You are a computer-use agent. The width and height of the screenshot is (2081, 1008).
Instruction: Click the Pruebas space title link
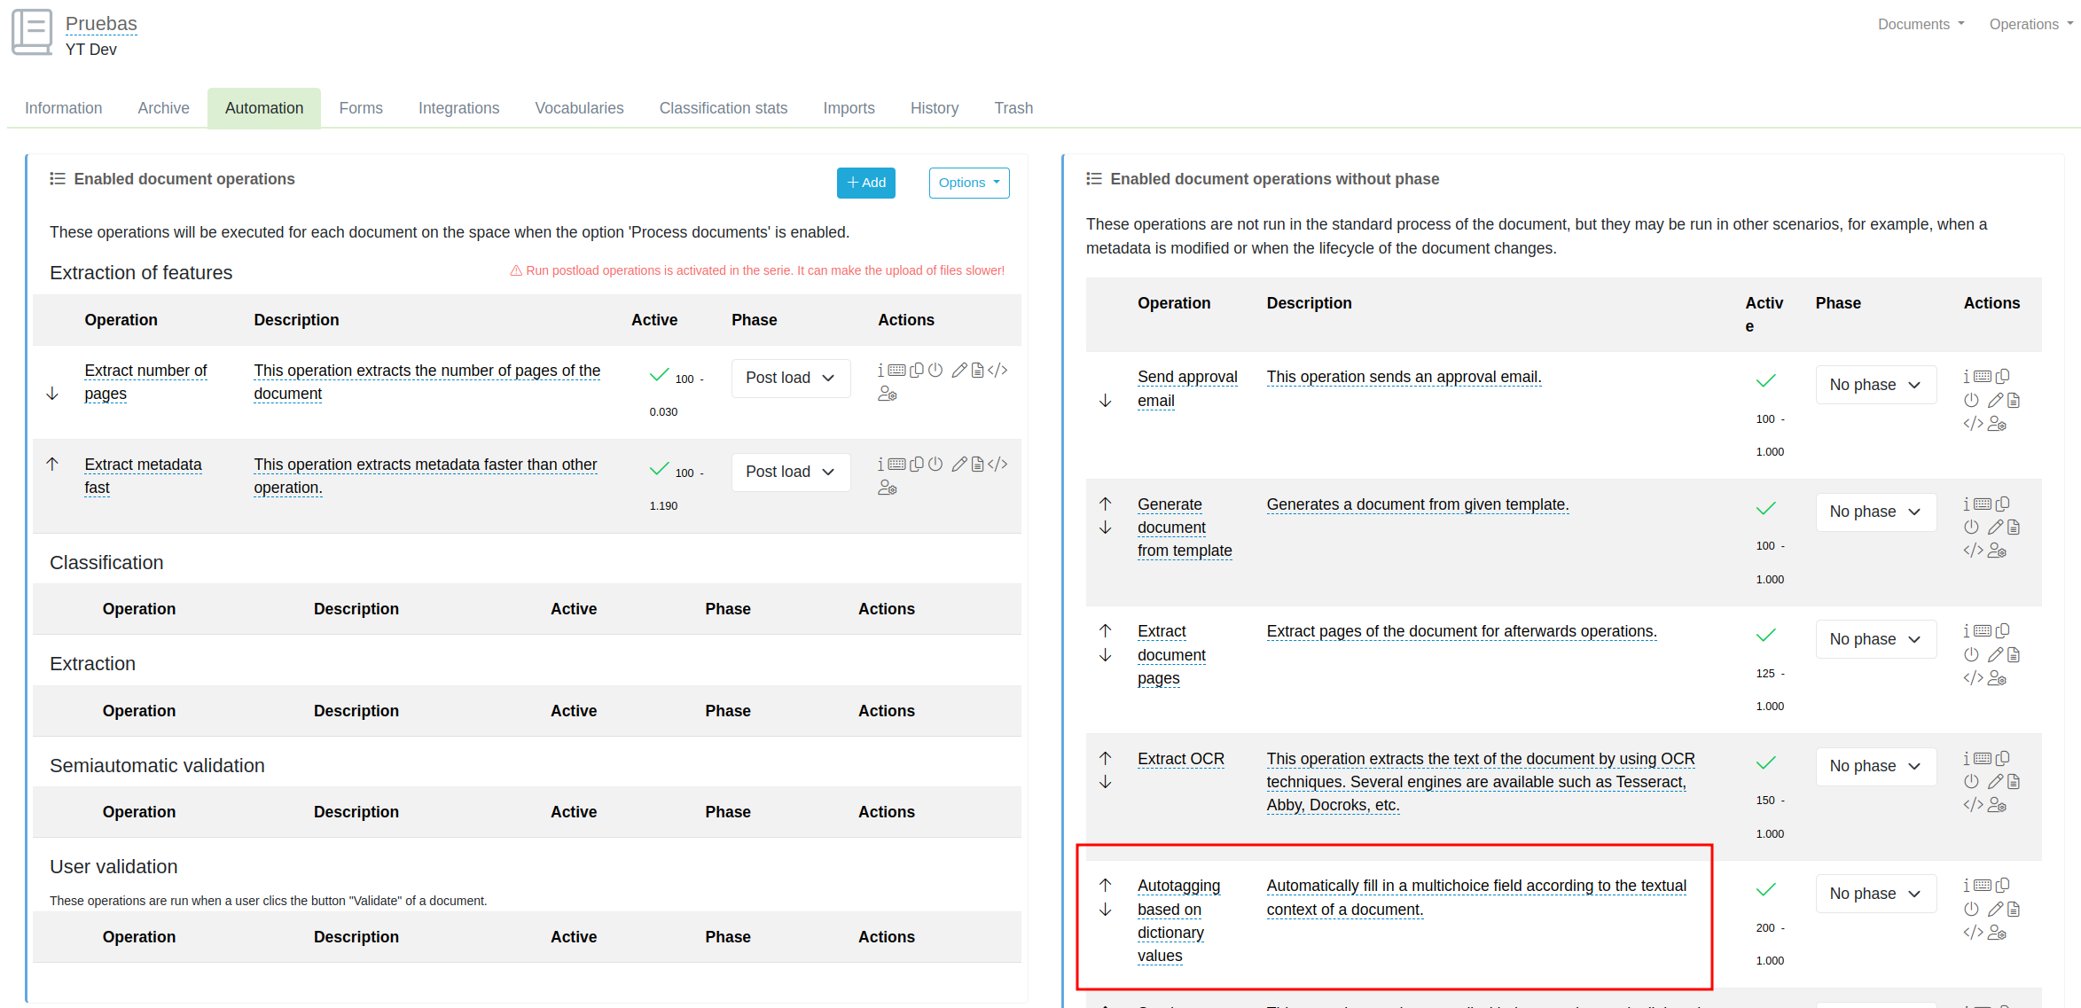click(x=101, y=24)
